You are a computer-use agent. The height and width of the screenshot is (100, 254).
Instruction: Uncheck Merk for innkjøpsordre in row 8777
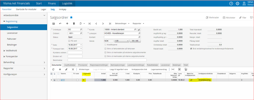[x=191, y=80]
